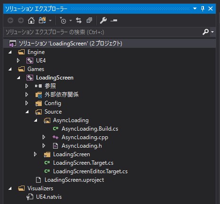Expand the AsyncLoading.h node

click(x=44, y=146)
